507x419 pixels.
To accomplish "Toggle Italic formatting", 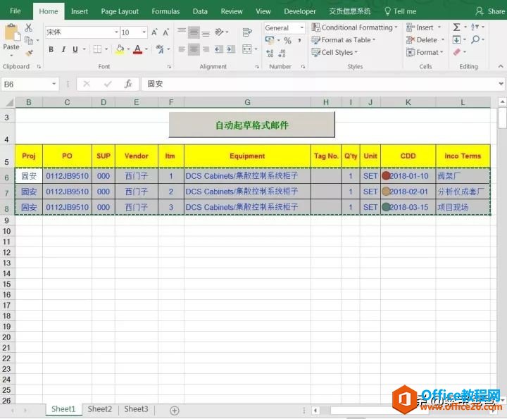I will [63, 49].
